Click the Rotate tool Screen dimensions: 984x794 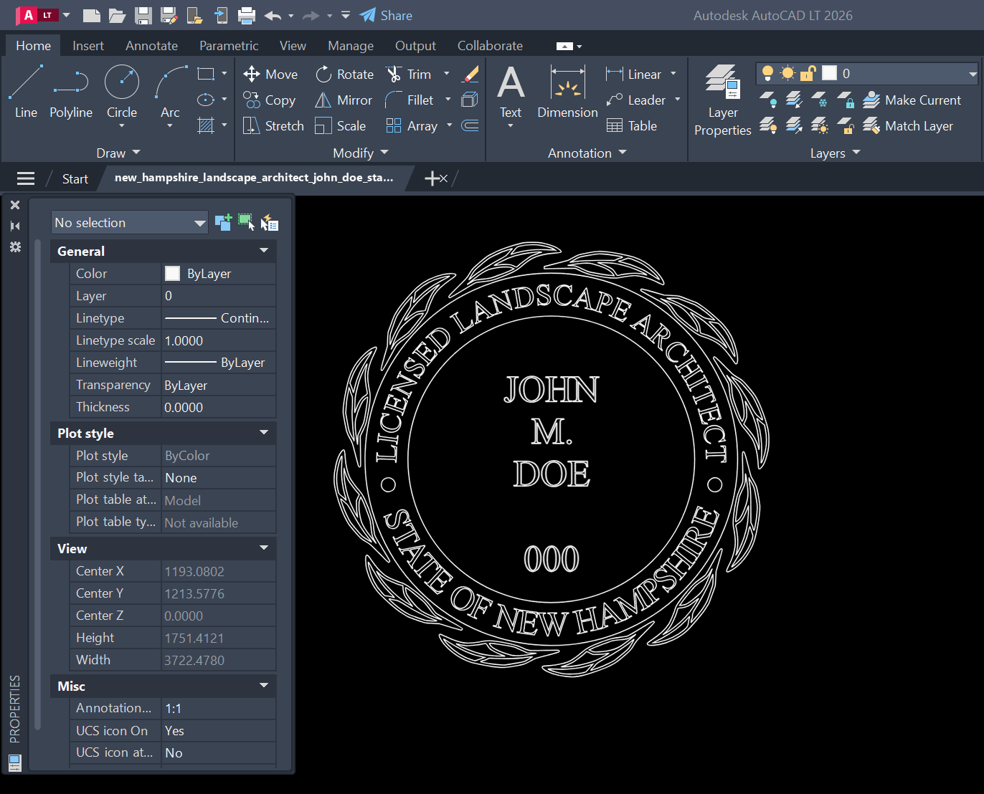click(x=345, y=75)
